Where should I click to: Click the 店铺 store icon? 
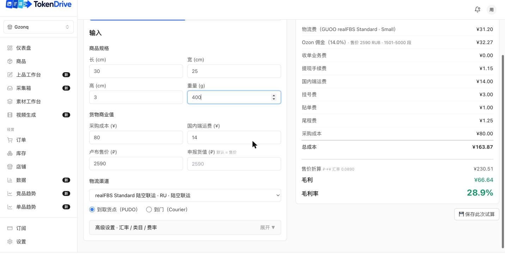10,167
